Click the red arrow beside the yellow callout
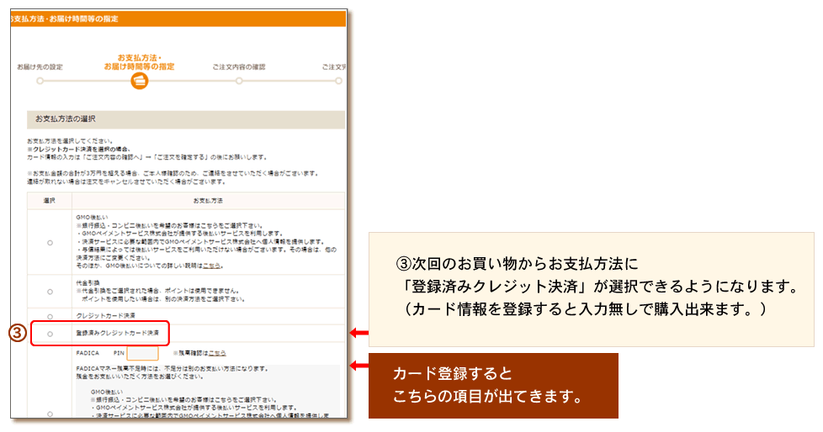Viewport: 823px width, 432px height. coord(358,334)
